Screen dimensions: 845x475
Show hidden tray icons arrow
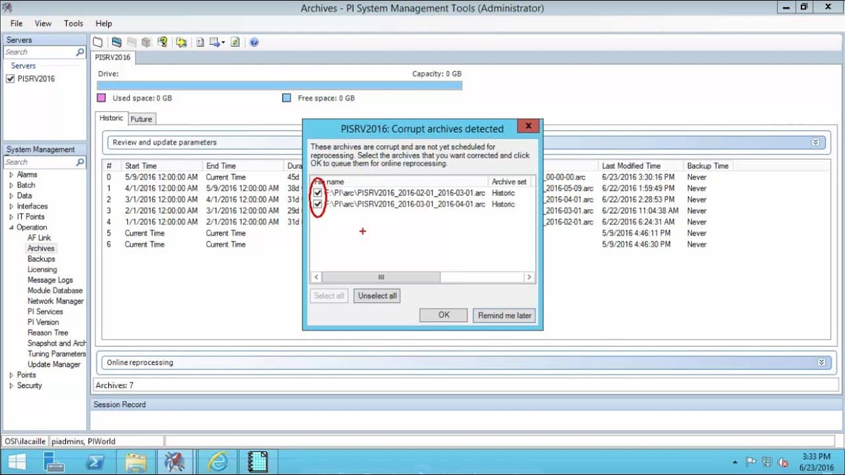pos(735,462)
